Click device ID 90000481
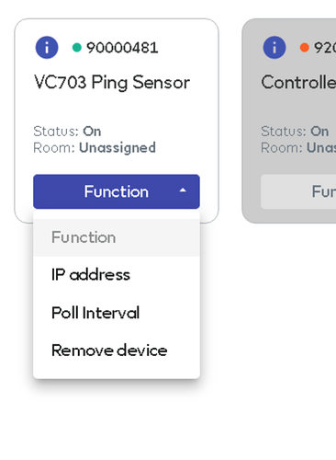 pyautogui.click(x=122, y=48)
